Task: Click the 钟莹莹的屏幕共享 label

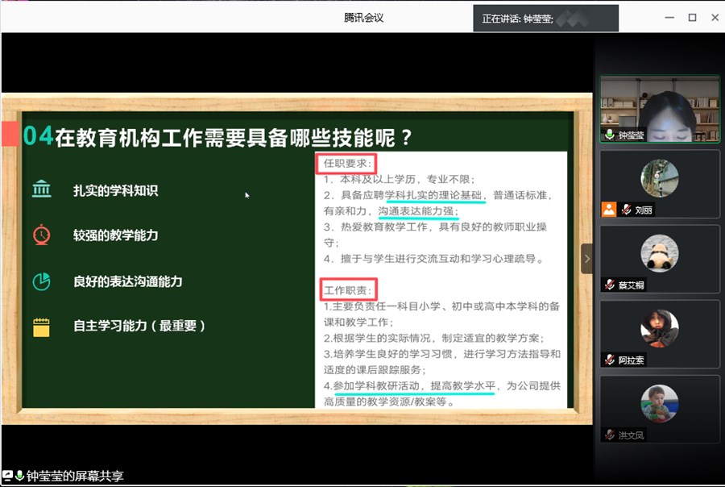Action: coord(75,476)
